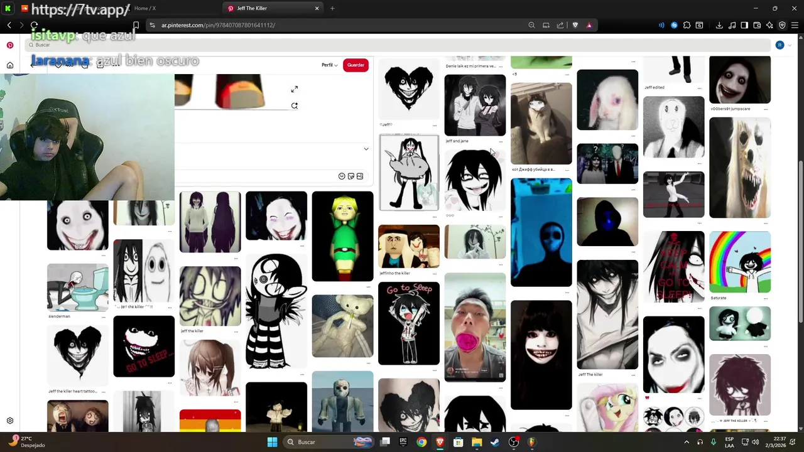Attach a photo to the comment
Screen dimensions: 804x452
pyautogui.click(x=360, y=176)
